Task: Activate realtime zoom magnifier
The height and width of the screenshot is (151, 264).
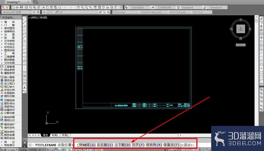Action: point(82,7)
